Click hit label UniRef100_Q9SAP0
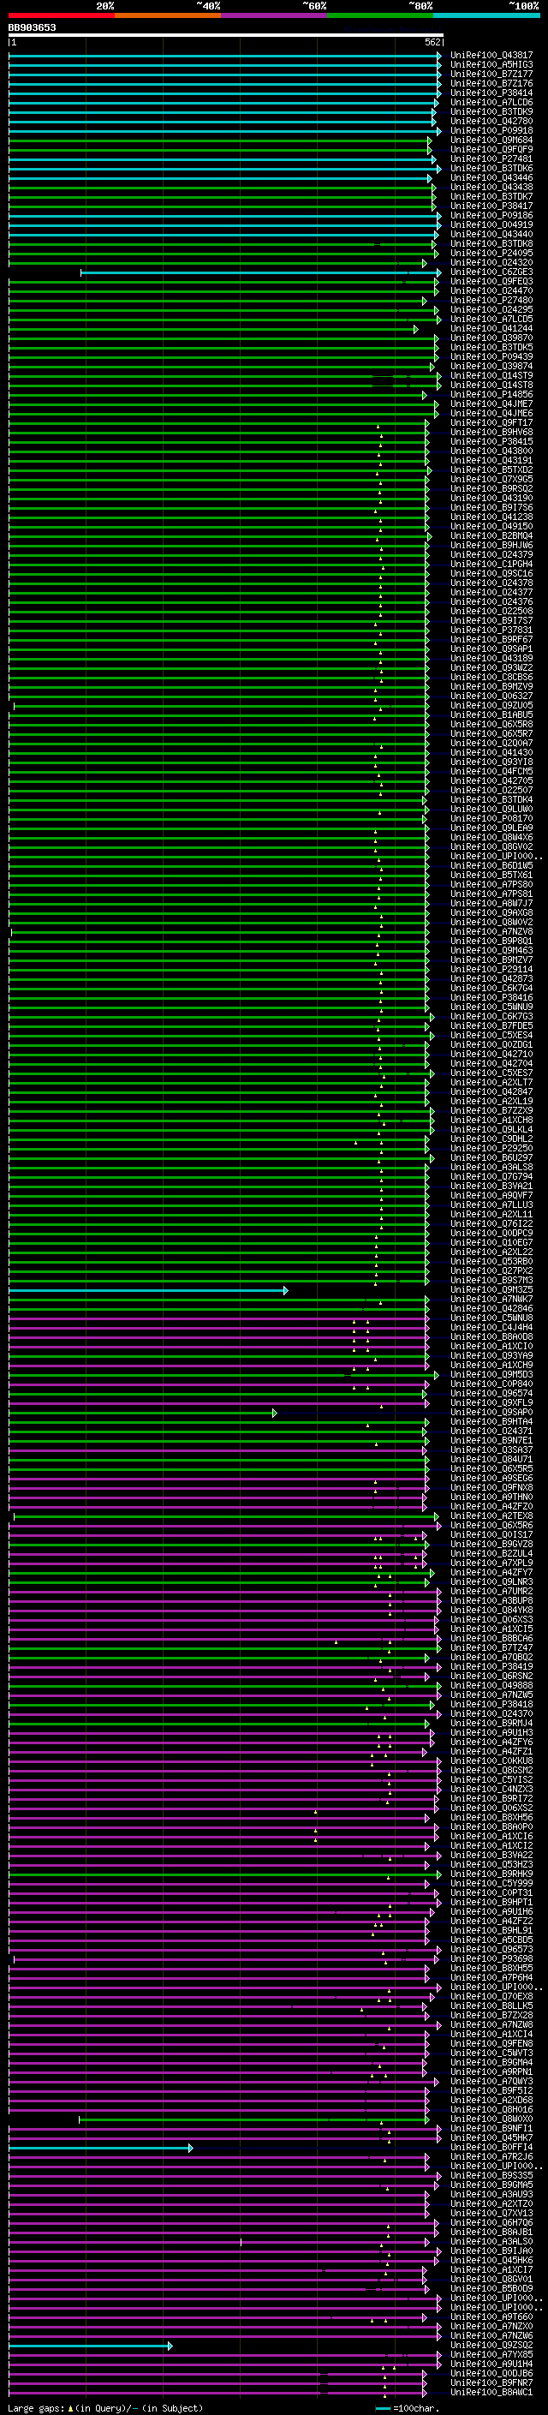Image resolution: width=548 pixels, height=2415 pixels. pyautogui.click(x=491, y=1412)
